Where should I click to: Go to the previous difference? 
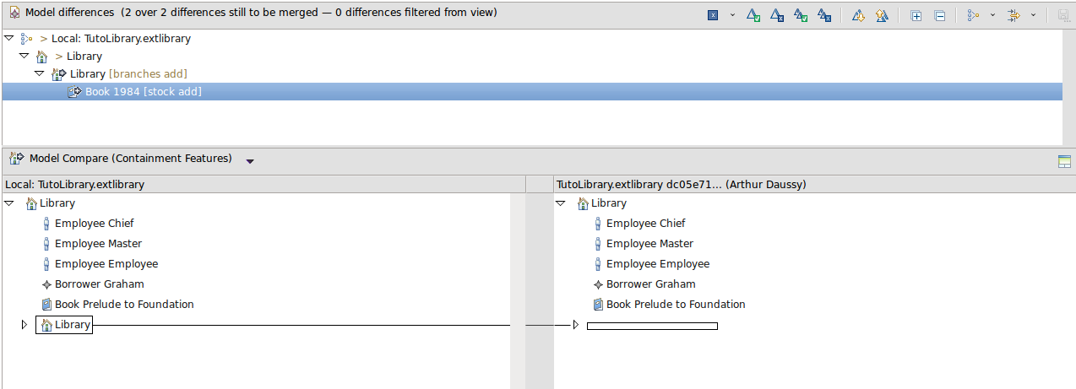click(x=882, y=16)
